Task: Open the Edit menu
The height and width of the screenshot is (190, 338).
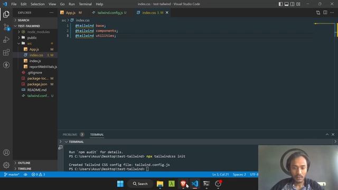Action: (23, 4)
